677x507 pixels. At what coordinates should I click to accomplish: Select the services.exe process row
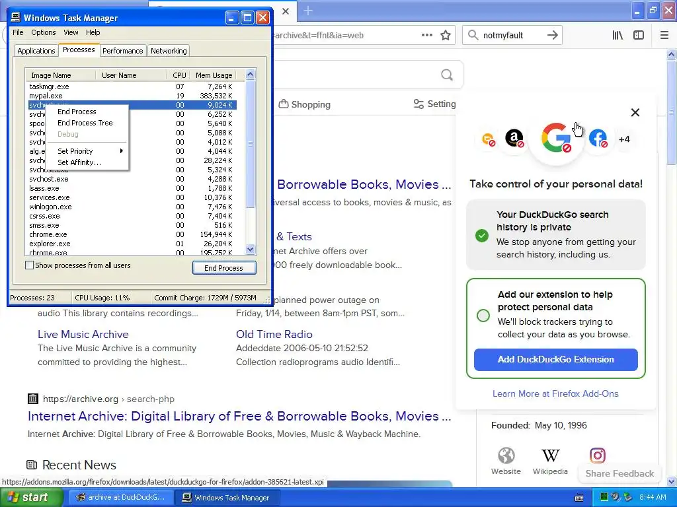131,197
